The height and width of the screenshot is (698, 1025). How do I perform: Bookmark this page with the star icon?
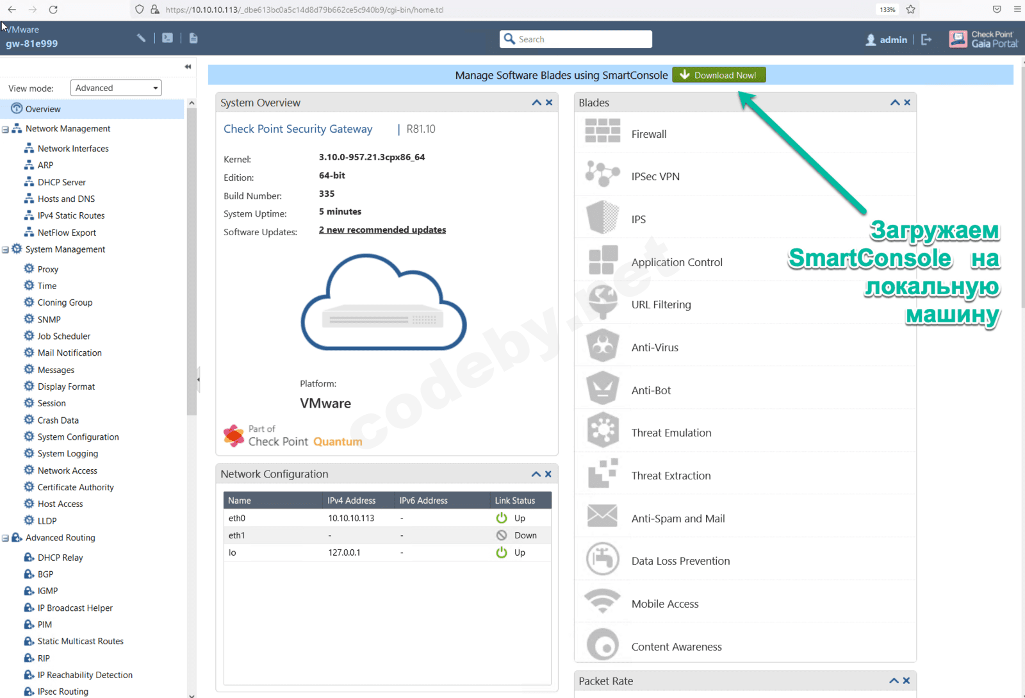(x=911, y=10)
